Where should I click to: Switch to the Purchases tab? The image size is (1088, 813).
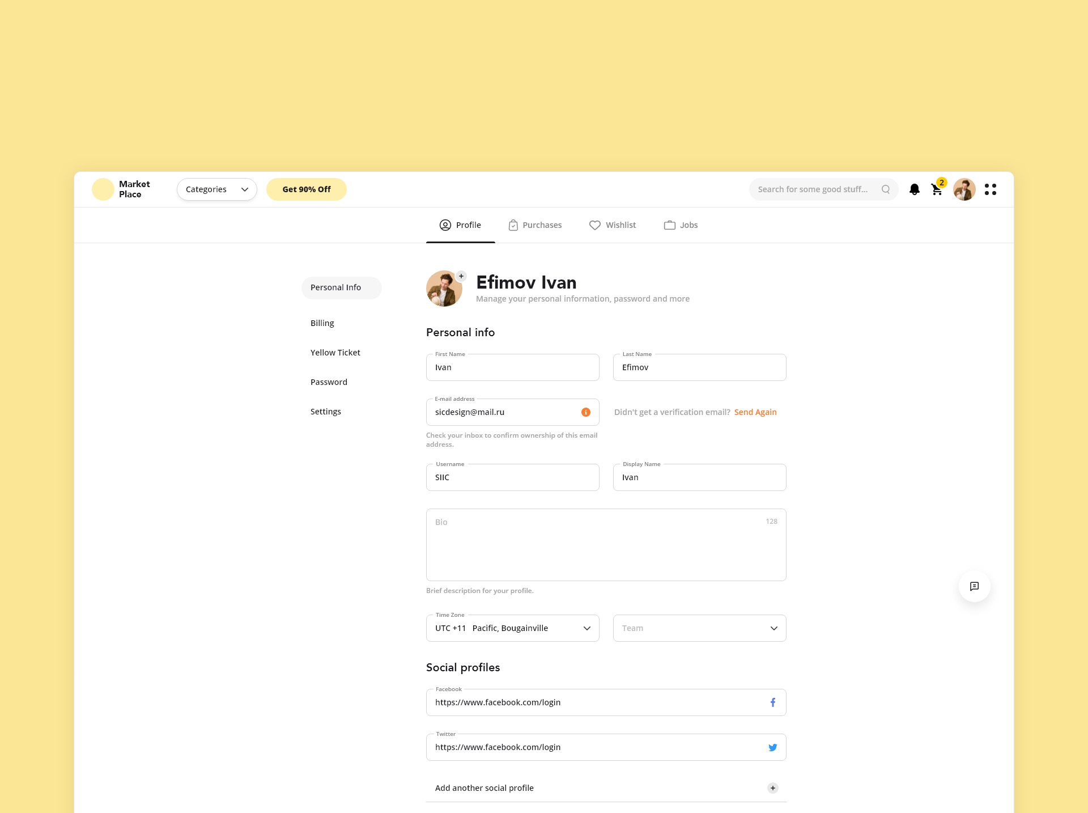(x=535, y=225)
